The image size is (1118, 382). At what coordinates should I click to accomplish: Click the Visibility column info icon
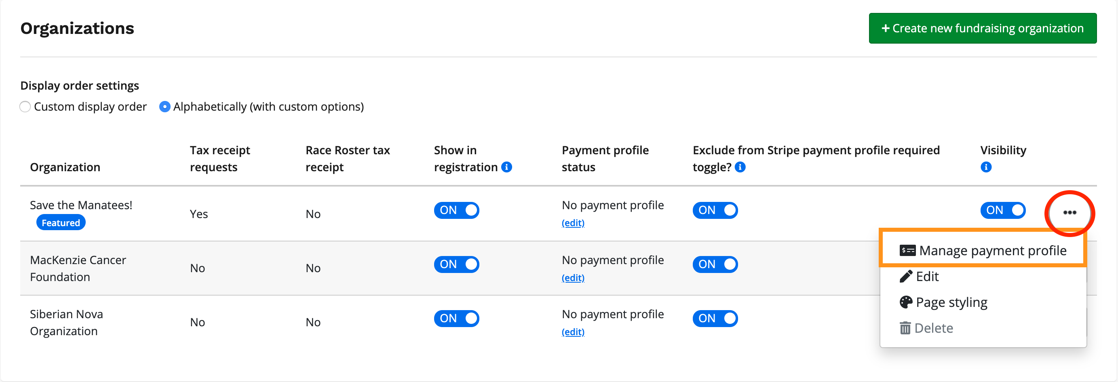coord(986,167)
